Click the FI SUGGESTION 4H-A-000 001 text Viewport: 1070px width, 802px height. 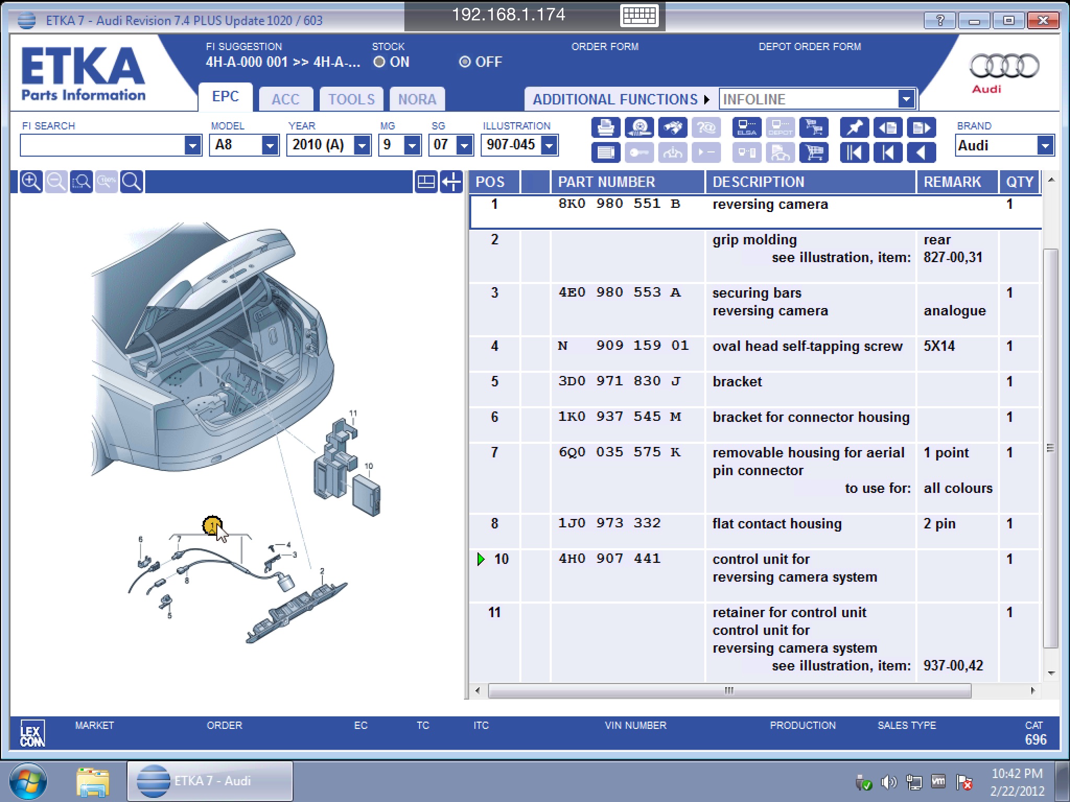(x=283, y=62)
